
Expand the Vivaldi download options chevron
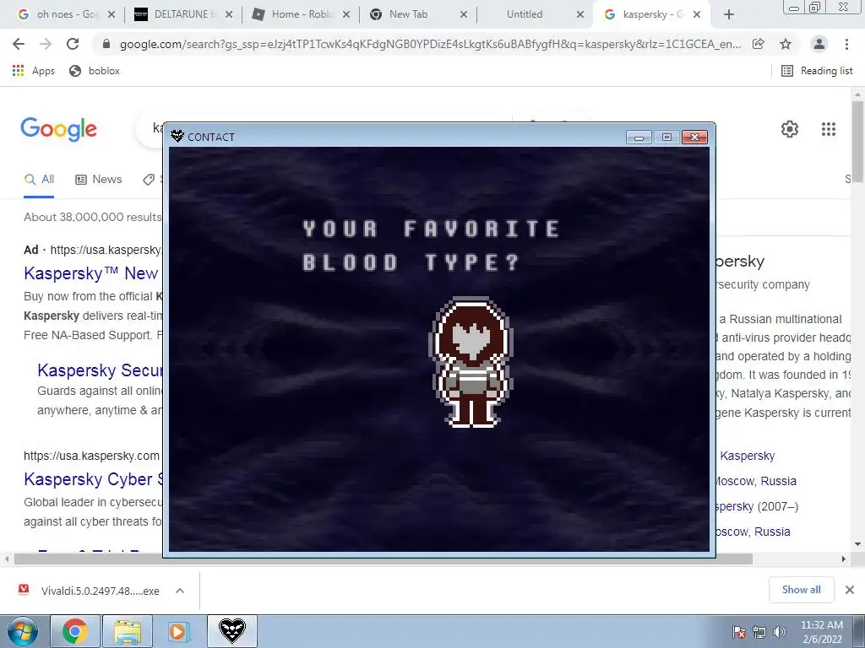click(x=180, y=591)
